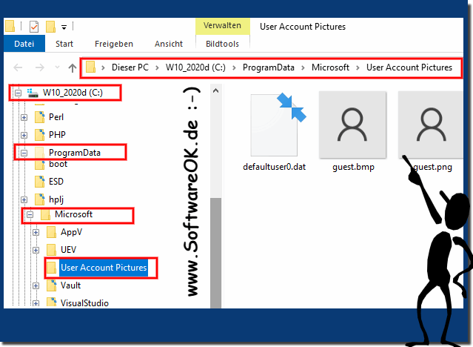This screenshot has height=347, width=473.
Task: Switch to the Freigeben ribbon tab
Action: click(114, 44)
